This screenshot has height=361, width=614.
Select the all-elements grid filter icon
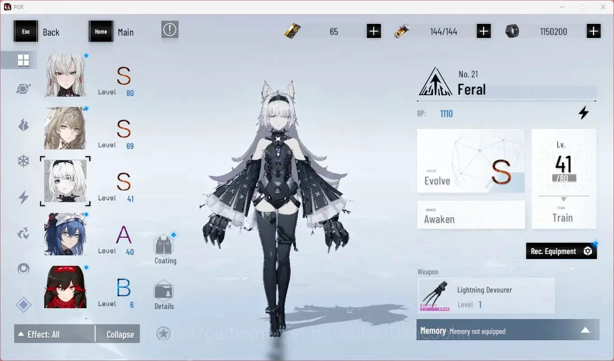point(23,60)
